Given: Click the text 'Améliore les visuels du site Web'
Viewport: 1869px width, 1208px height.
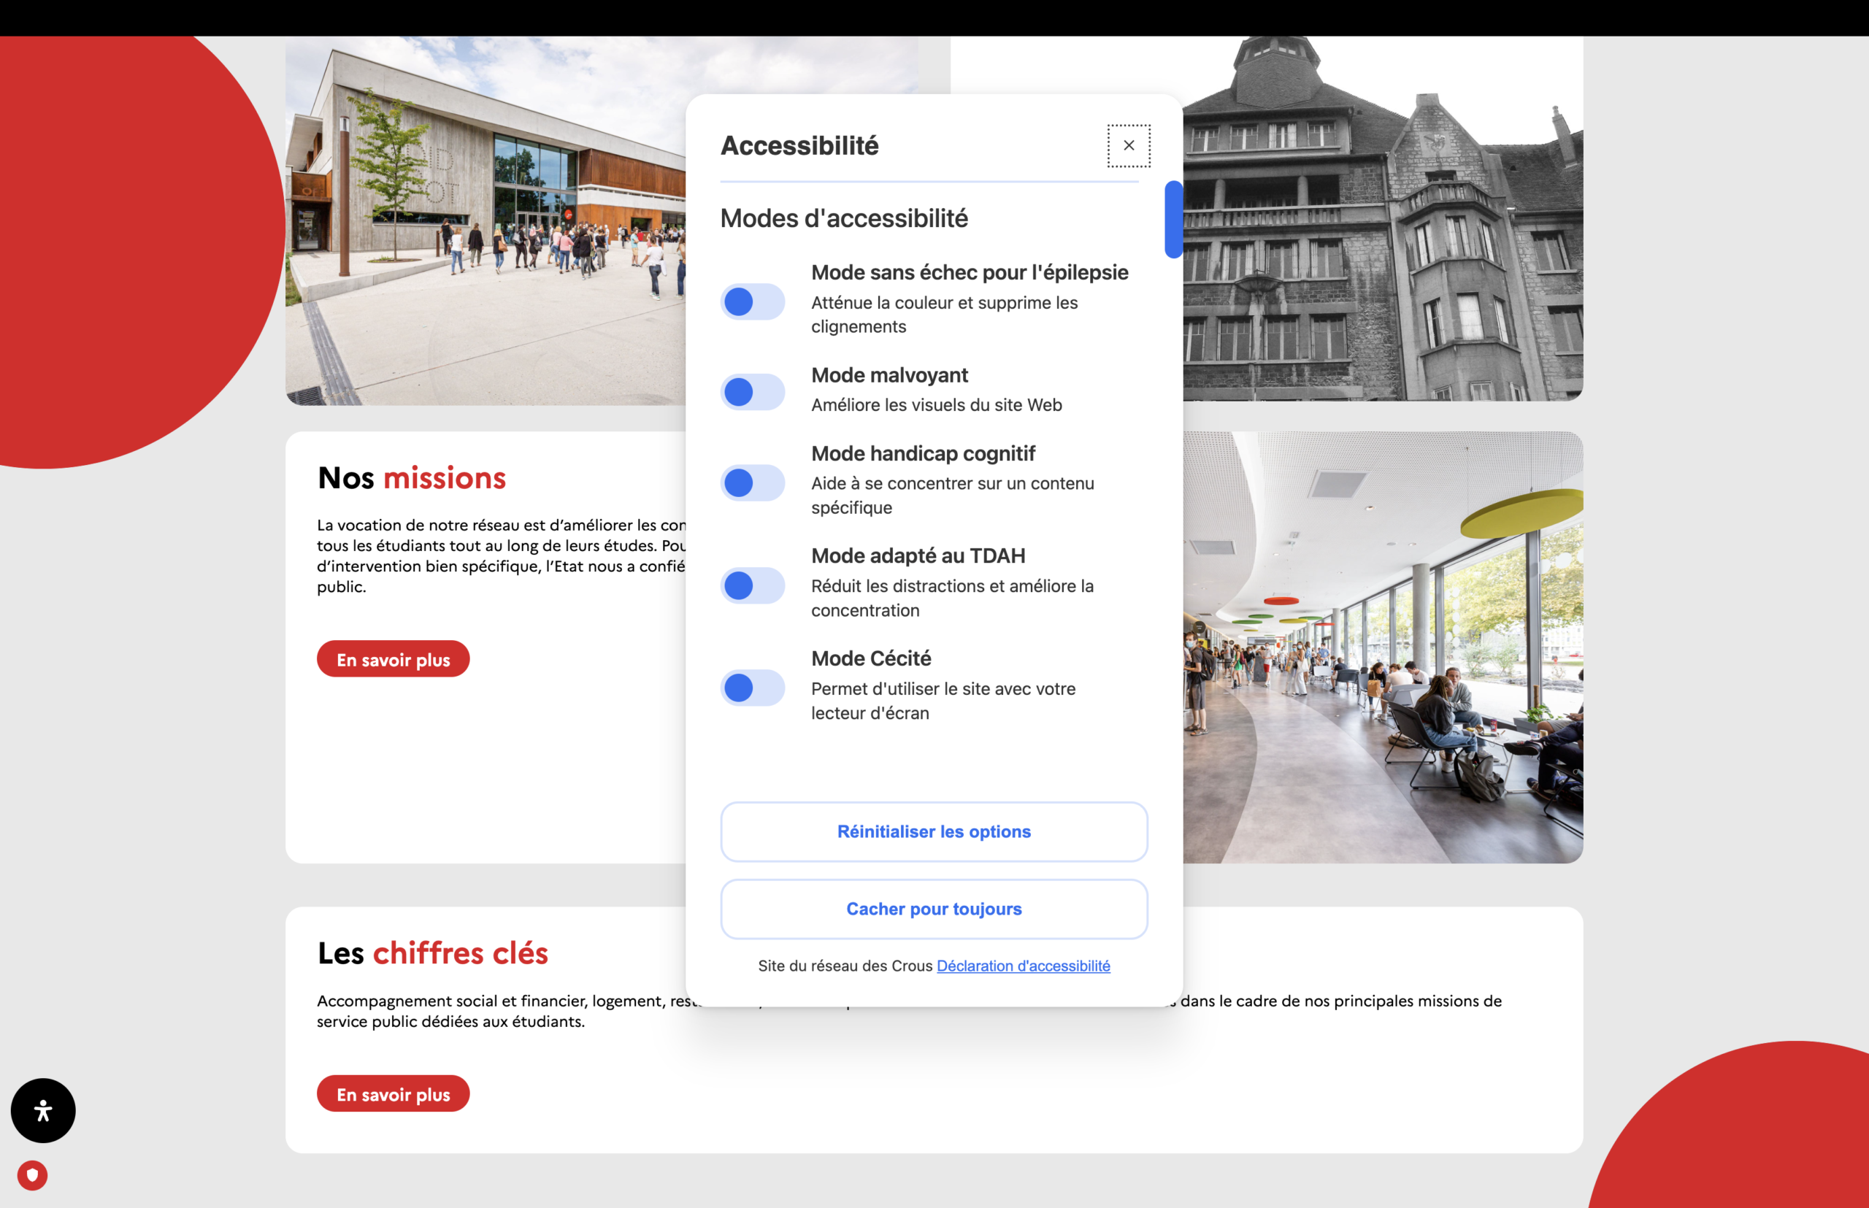Looking at the screenshot, I should point(936,405).
